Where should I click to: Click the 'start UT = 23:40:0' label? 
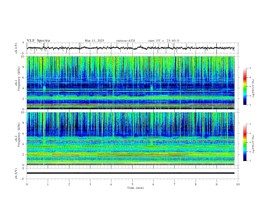click(x=163, y=41)
